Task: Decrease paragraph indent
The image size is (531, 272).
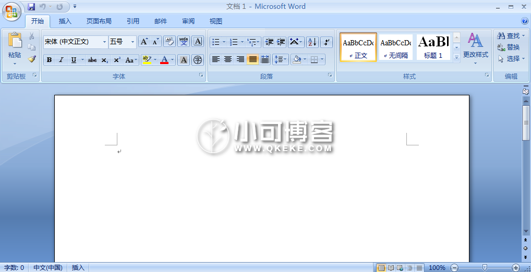Action: [x=269, y=42]
